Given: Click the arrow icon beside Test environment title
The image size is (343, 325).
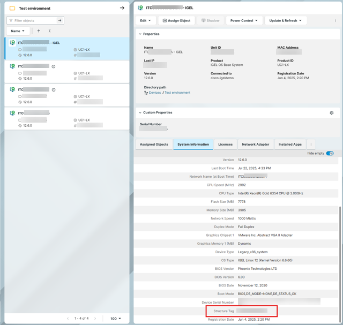Looking at the screenshot, I should [x=122, y=8].
